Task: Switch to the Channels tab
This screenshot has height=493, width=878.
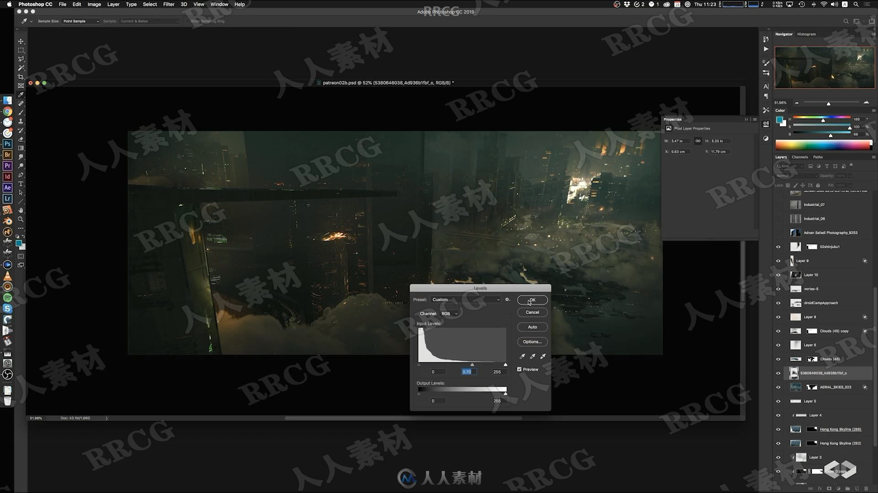Action: coord(800,157)
